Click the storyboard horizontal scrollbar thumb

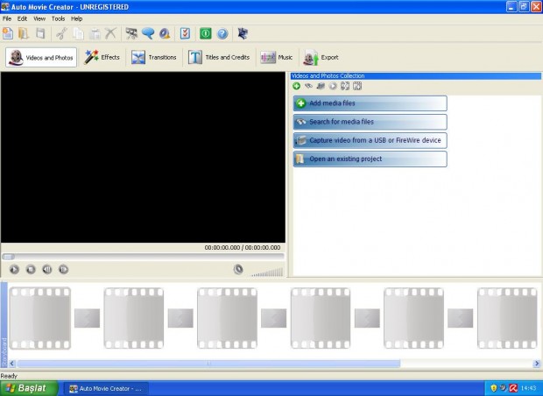pyautogui.click(x=208, y=364)
